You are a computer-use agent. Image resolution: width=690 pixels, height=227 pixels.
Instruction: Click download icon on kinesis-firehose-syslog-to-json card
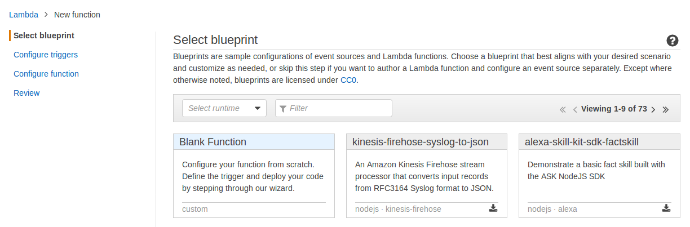pos(493,208)
